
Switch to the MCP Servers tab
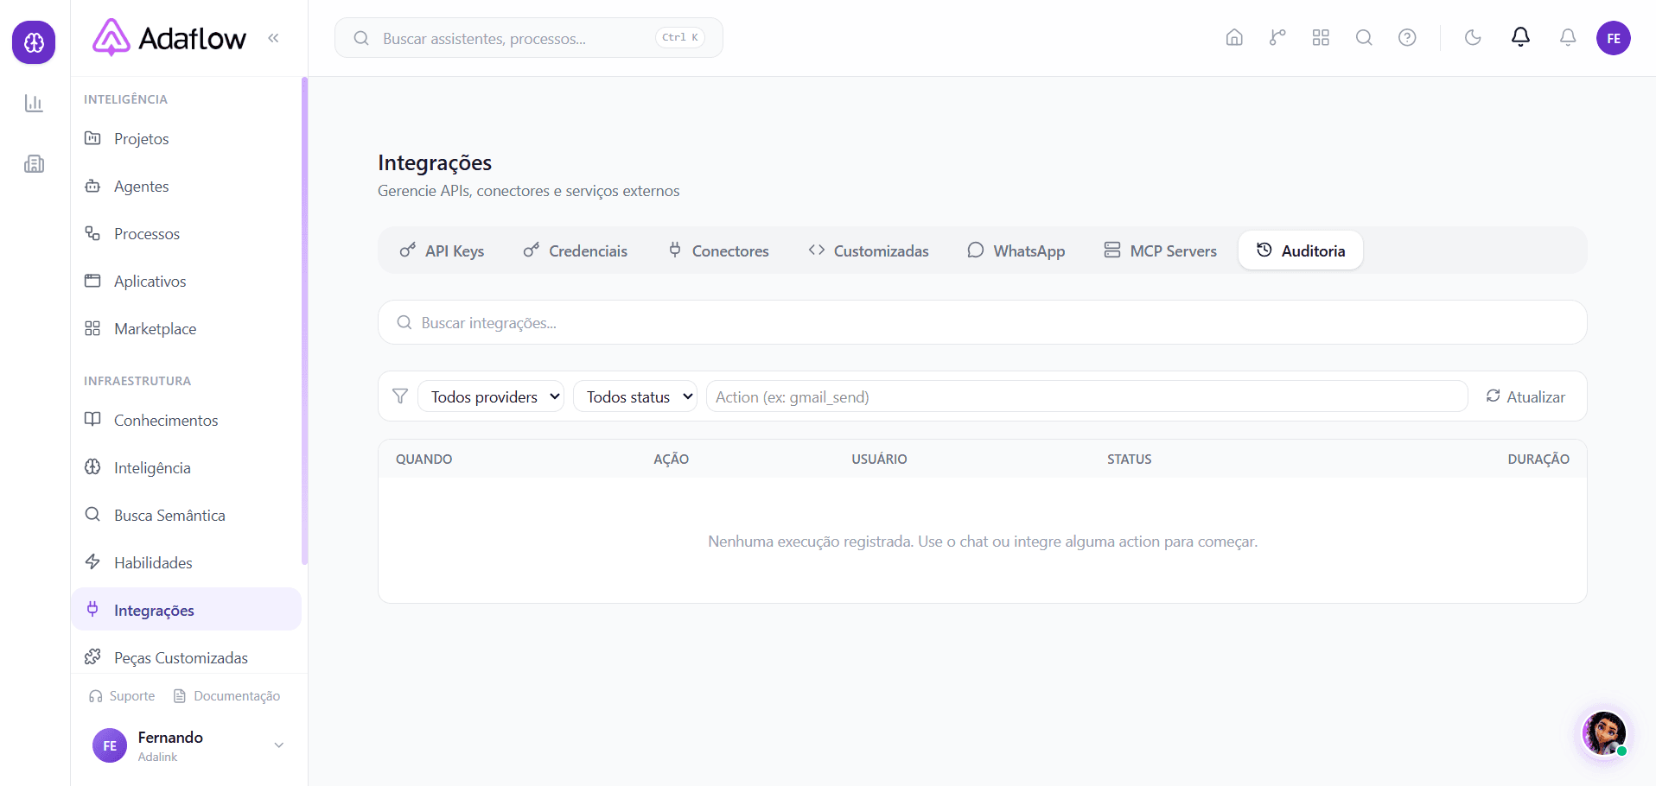pyautogui.click(x=1160, y=250)
